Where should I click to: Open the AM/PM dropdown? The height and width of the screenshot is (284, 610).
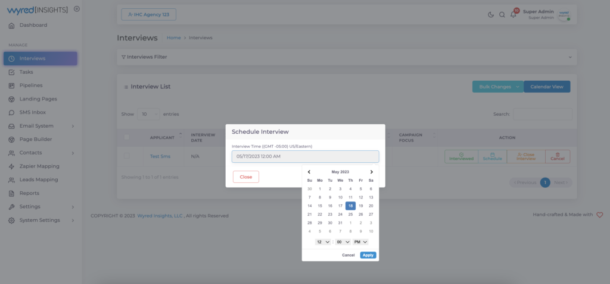pos(360,242)
